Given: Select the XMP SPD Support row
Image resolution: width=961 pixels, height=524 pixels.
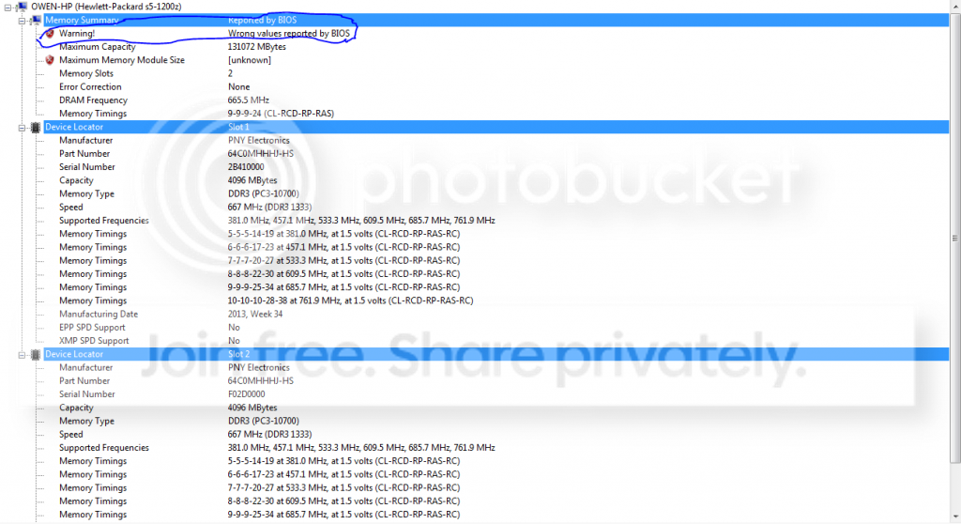Looking at the screenshot, I should point(496,341).
